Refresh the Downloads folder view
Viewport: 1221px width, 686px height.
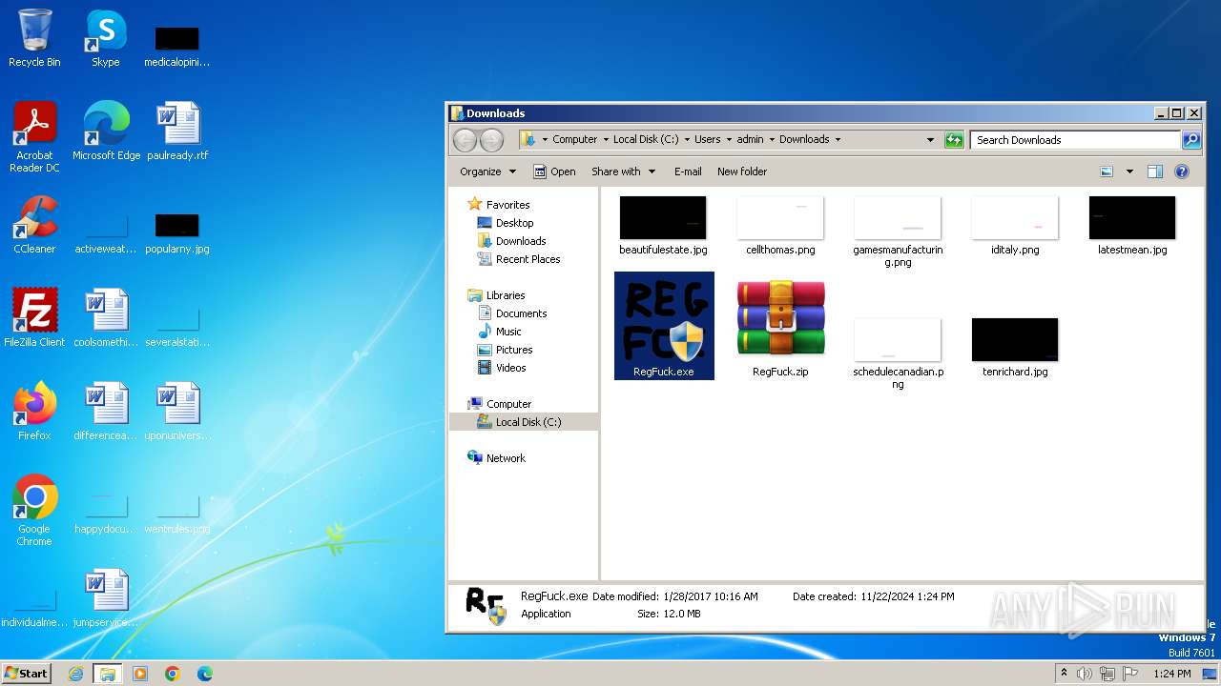tap(954, 140)
